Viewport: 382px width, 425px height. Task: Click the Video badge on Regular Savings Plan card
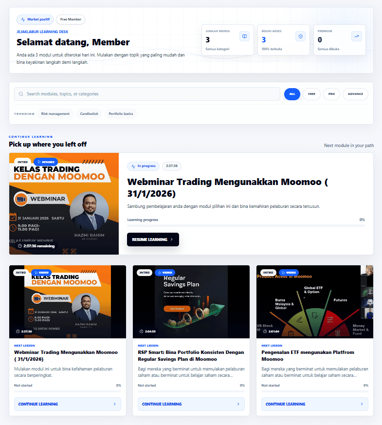pyautogui.click(x=165, y=273)
